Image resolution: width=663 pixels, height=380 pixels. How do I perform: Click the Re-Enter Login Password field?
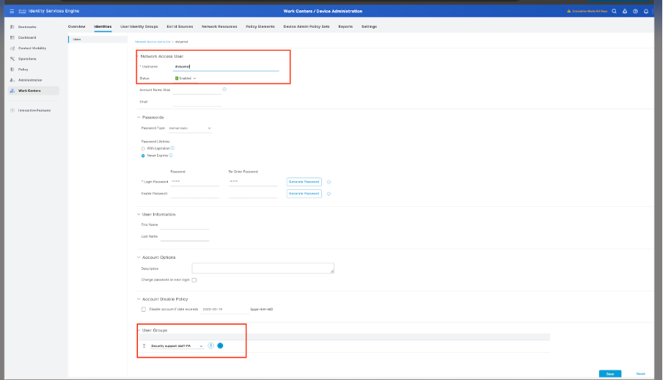253,182
